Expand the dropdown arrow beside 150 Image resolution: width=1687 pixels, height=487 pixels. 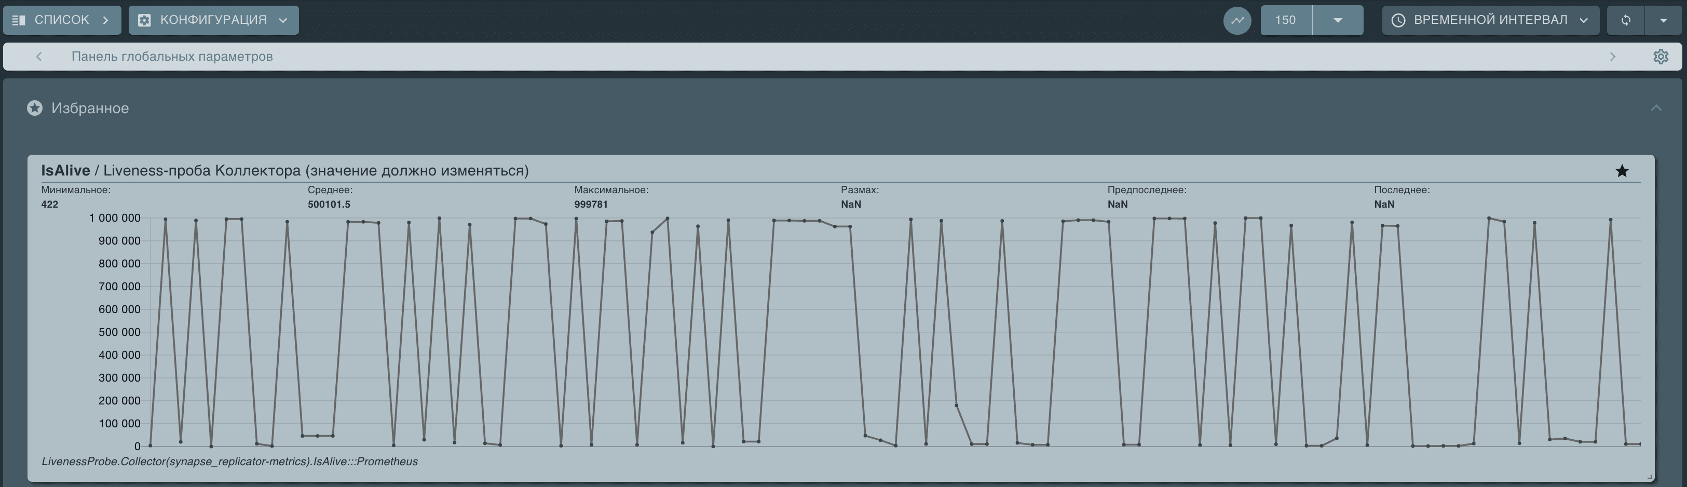click(1338, 20)
